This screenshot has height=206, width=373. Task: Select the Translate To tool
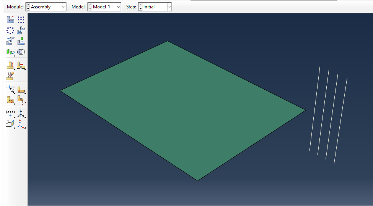coord(21,41)
